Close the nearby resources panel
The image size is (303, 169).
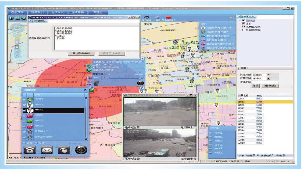pos(85,90)
